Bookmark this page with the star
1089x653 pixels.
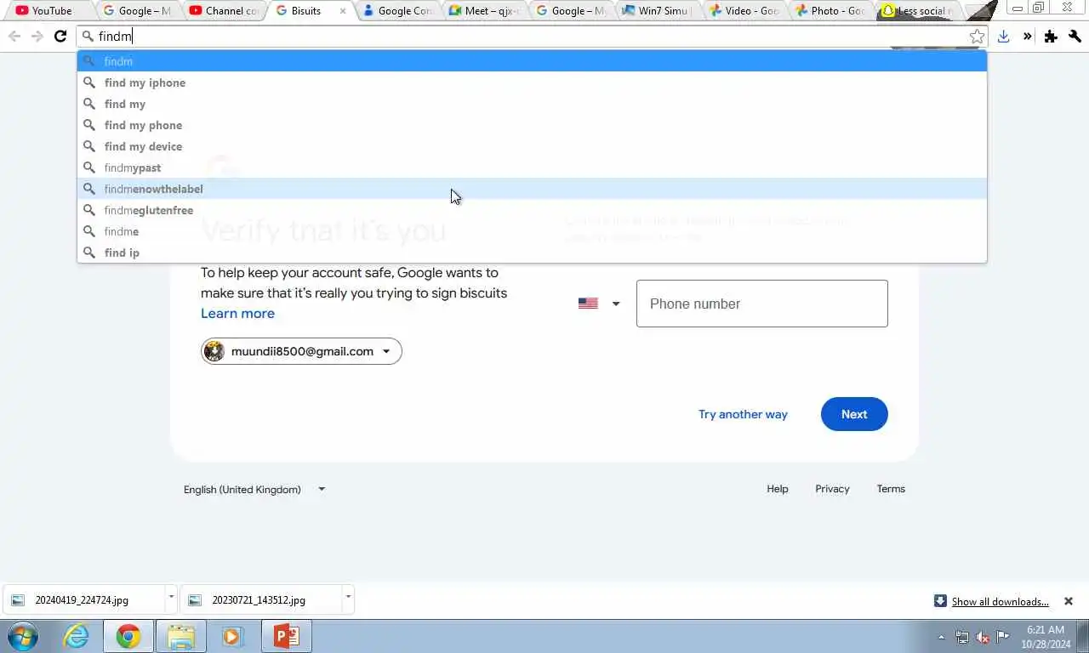click(977, 37)
